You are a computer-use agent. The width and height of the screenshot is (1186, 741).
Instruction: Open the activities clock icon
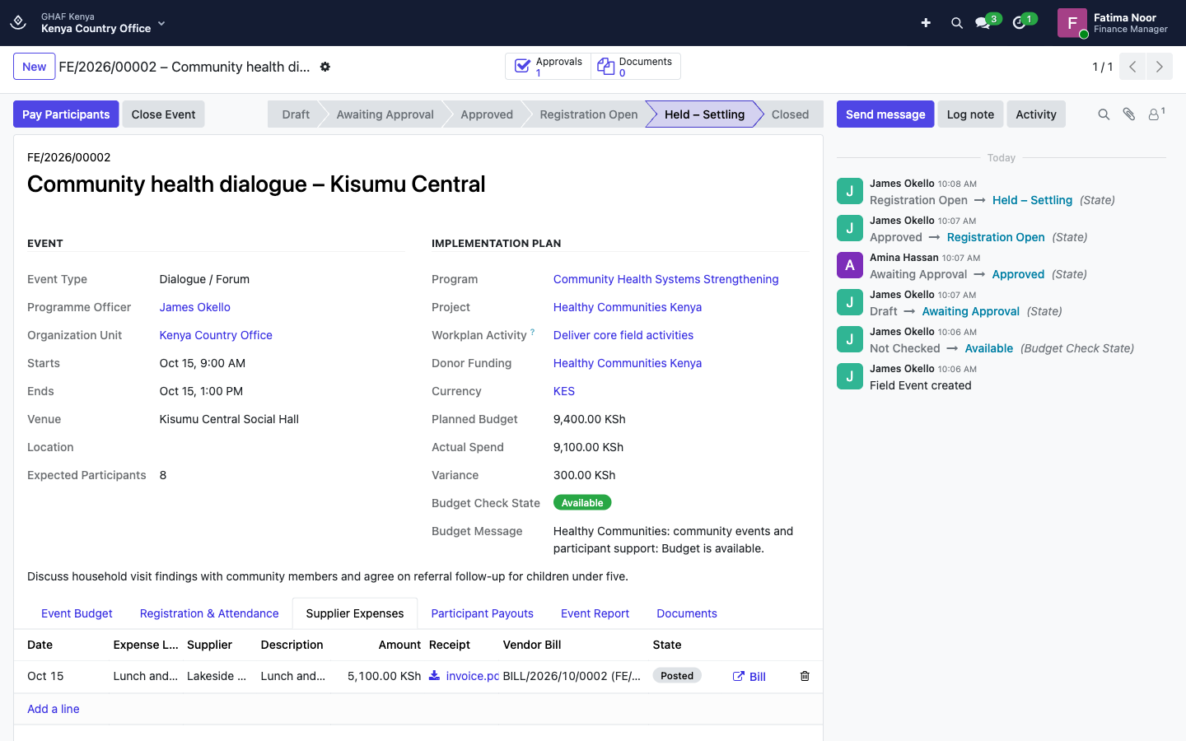(1019, 23)
